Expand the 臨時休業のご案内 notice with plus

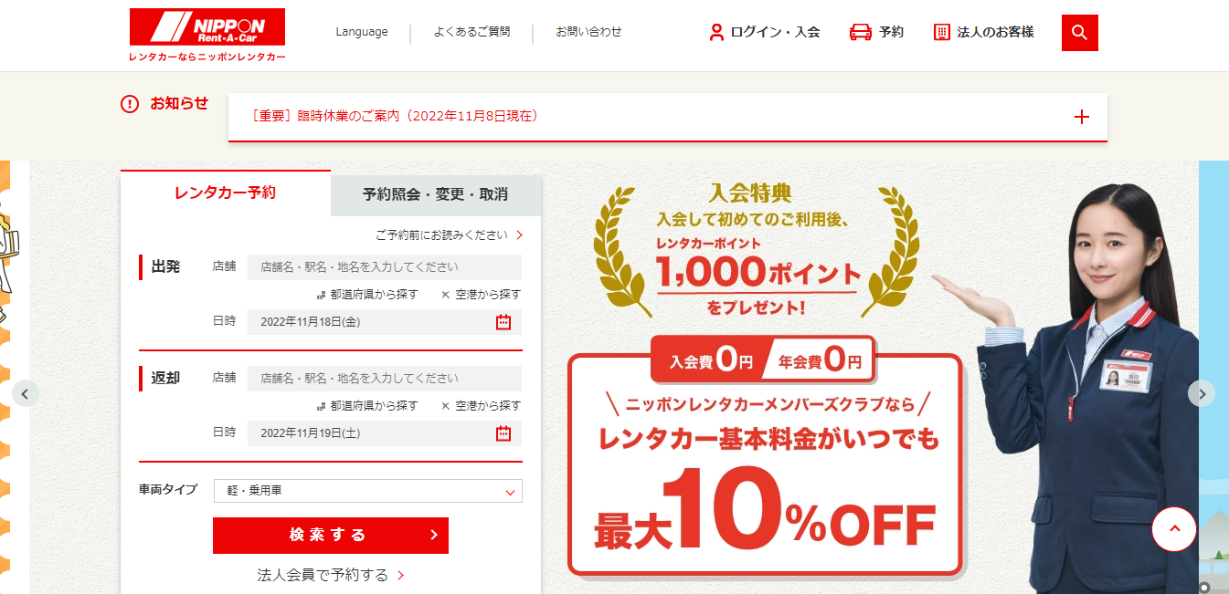(1082, 117)
